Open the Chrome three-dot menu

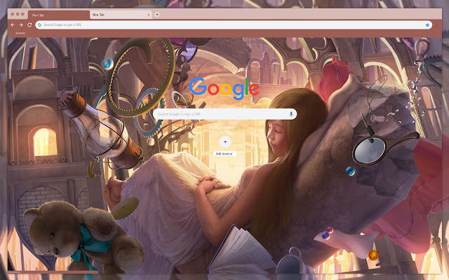(436, 25)
